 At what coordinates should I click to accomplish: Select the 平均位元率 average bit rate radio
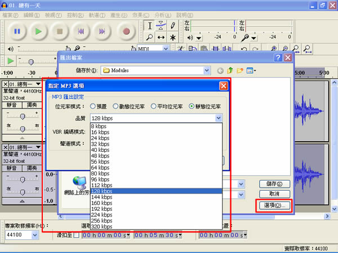(x=153, y=106)
